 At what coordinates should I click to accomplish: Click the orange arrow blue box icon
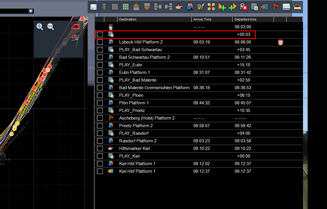tap(265, 7)
